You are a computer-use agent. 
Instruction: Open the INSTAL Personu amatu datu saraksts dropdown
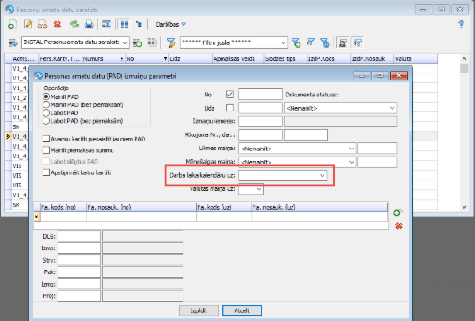pyautogui.click(x=125, y=42)
